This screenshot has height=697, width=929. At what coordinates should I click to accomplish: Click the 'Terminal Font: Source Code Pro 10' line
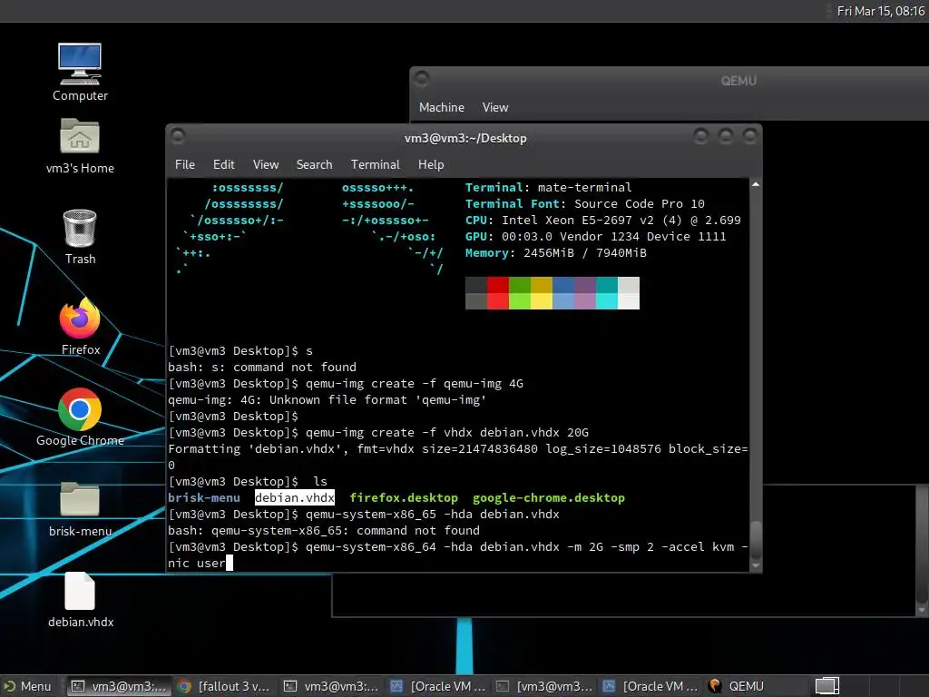click(585, 204)
